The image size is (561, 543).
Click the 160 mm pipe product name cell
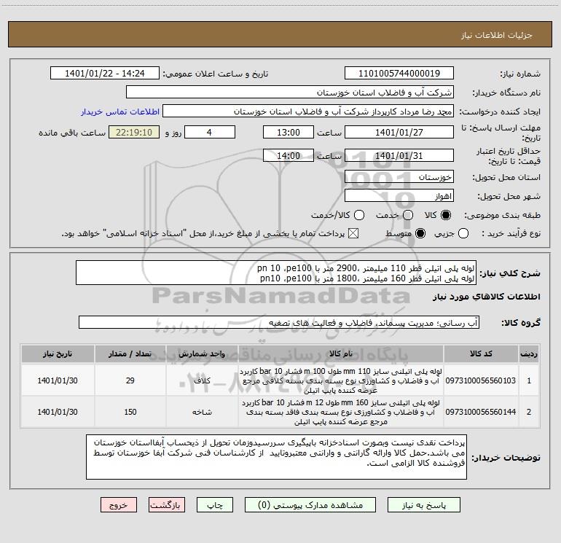pyautogui.click(x=341, y=412)
